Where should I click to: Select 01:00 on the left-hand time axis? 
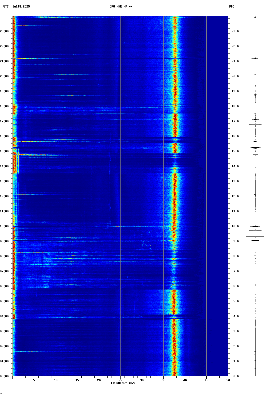(4, 361)
